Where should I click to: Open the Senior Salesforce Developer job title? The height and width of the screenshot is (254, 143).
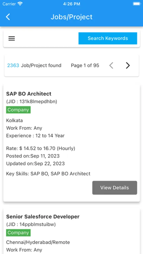(43, 216)
